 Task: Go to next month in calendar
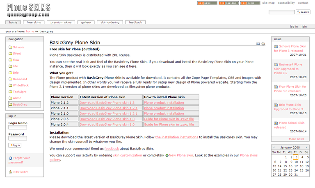306,147
